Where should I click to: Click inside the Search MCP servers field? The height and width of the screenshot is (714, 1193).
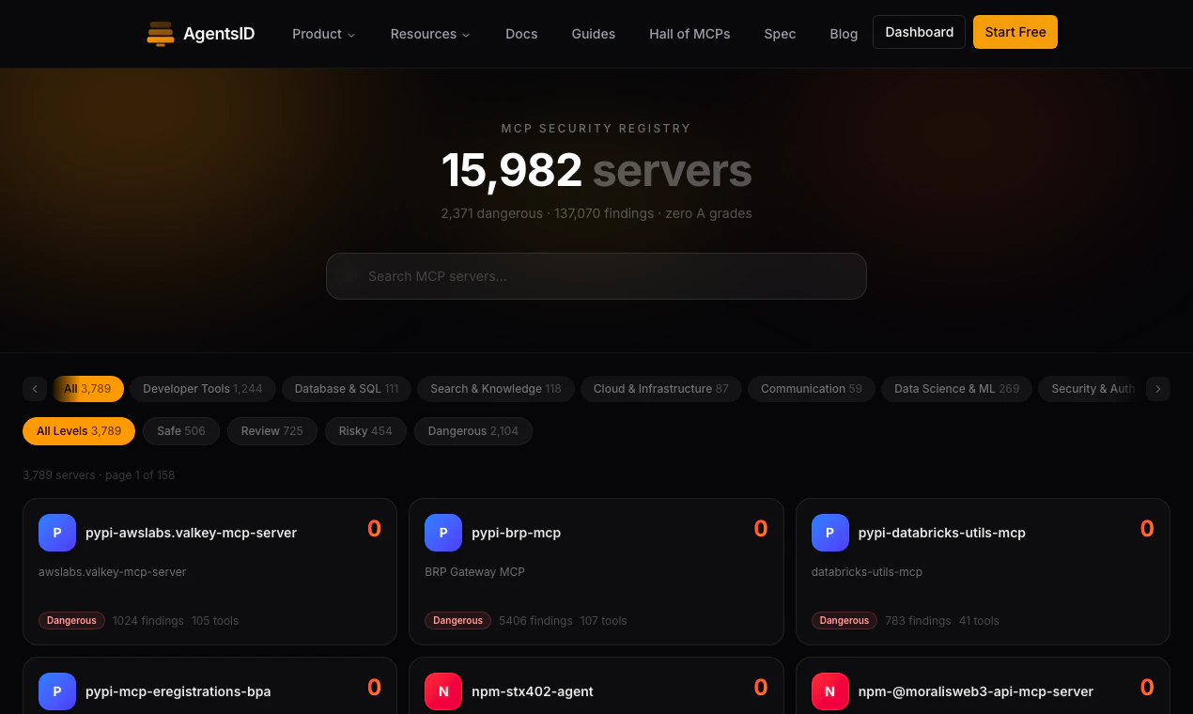(x=596, y=276)
